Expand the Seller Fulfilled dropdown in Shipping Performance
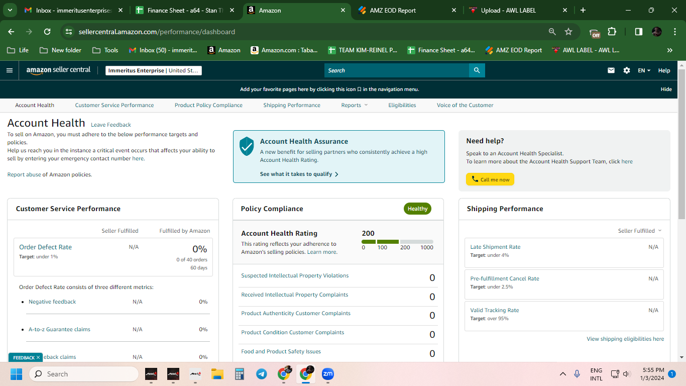The height and width of the screenshot is (386, 686). pos(640,231)
